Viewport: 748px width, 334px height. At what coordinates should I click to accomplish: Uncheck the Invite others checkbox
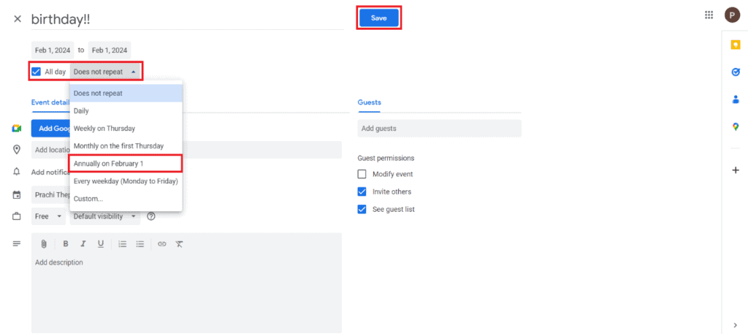tap(362, 191)
